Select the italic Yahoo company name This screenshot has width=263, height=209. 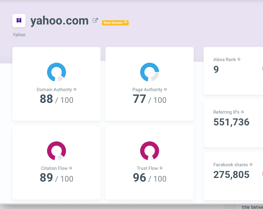[19, 35]
